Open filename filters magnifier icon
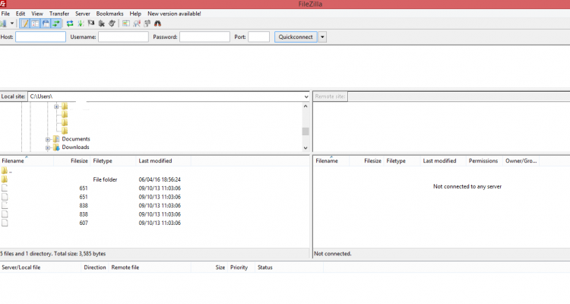570x304 pixels. [137, 24]
